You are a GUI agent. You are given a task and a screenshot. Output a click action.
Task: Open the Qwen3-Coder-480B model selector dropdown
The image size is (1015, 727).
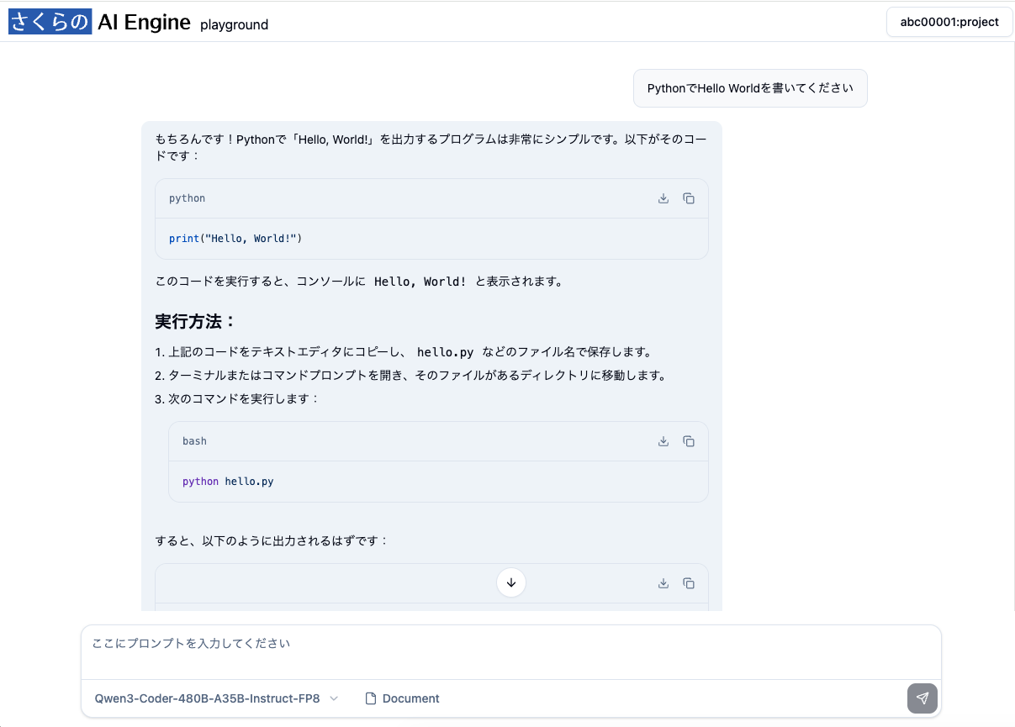(x=216, y=698)
